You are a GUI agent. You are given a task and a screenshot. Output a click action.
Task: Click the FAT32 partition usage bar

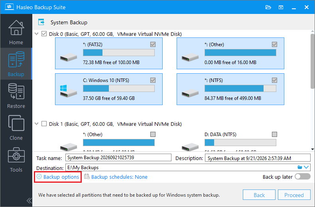point(119,53)
